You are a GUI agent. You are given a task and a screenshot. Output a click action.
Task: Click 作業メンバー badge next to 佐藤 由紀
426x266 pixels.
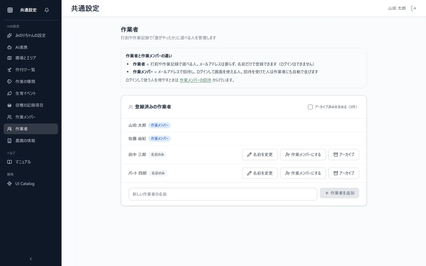click(x=159, y=139)
